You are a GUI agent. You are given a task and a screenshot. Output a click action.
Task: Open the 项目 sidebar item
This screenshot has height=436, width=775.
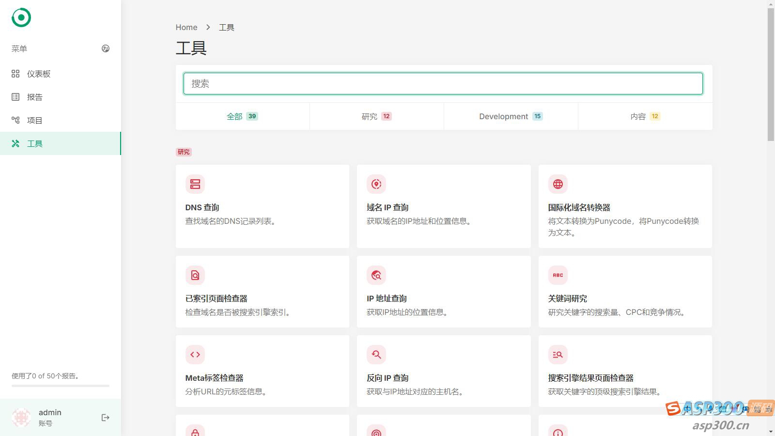(x=35, y=120)
